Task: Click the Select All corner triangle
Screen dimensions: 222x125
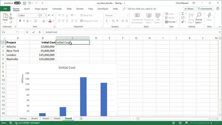Action: click(x=4, y=38)
